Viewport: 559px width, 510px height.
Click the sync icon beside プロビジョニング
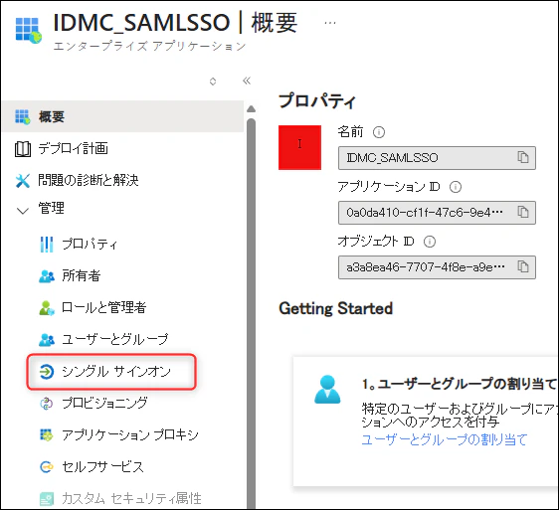[47, 404]
